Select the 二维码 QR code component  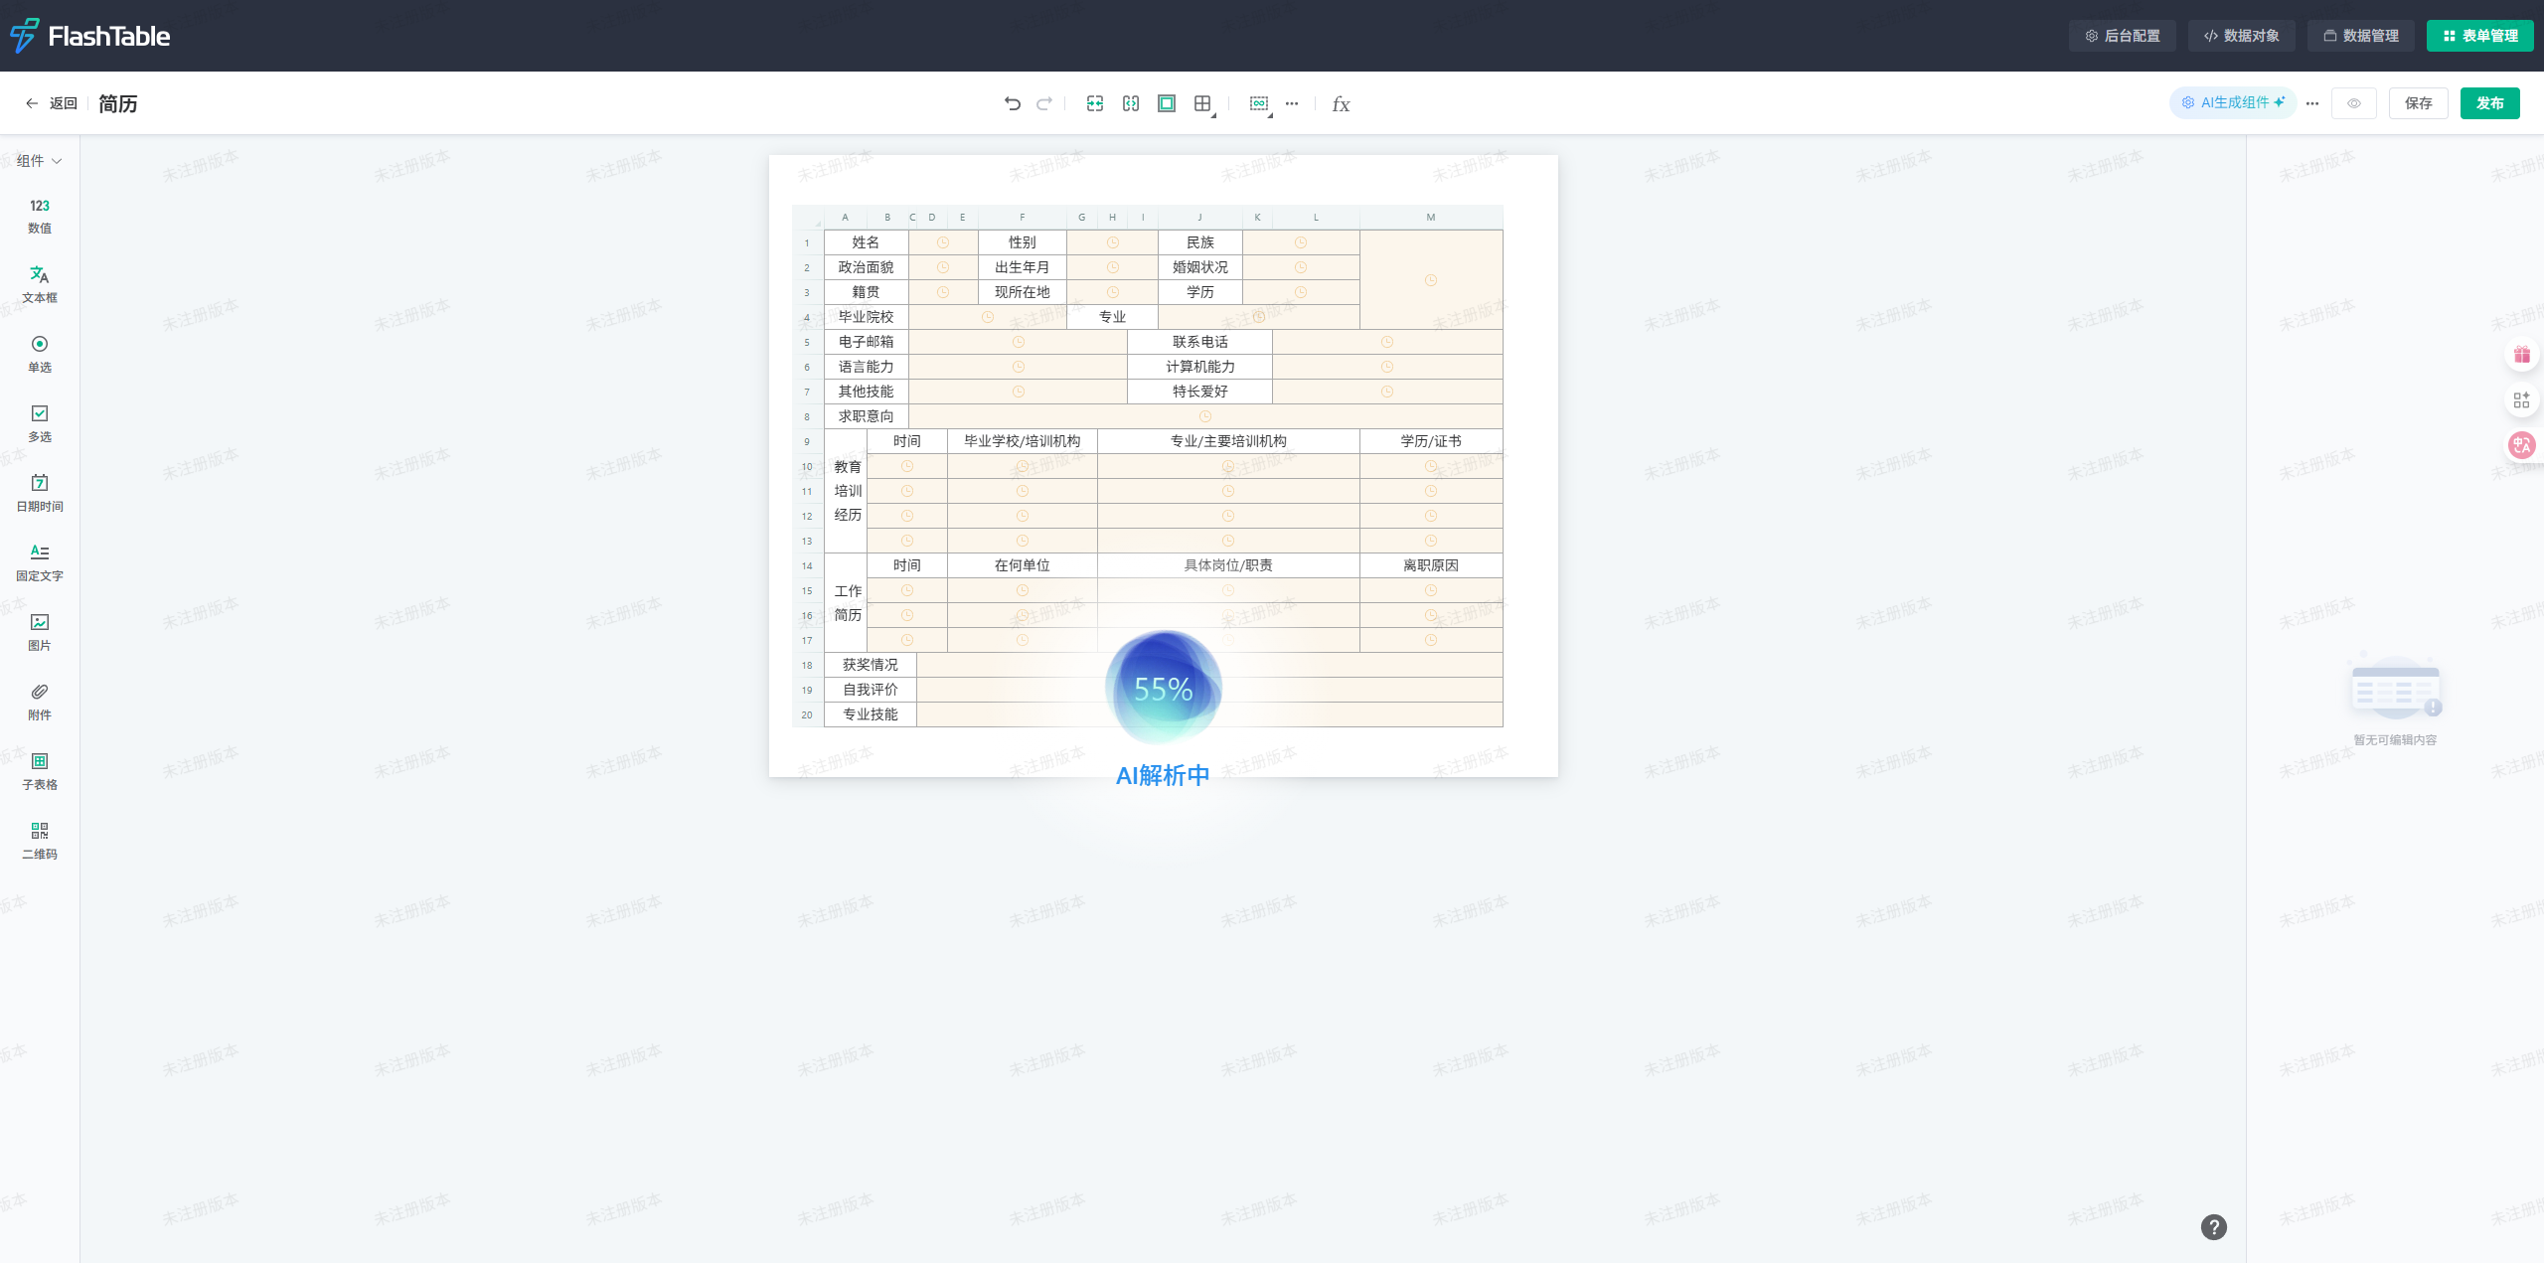click(x=40, y=840)
